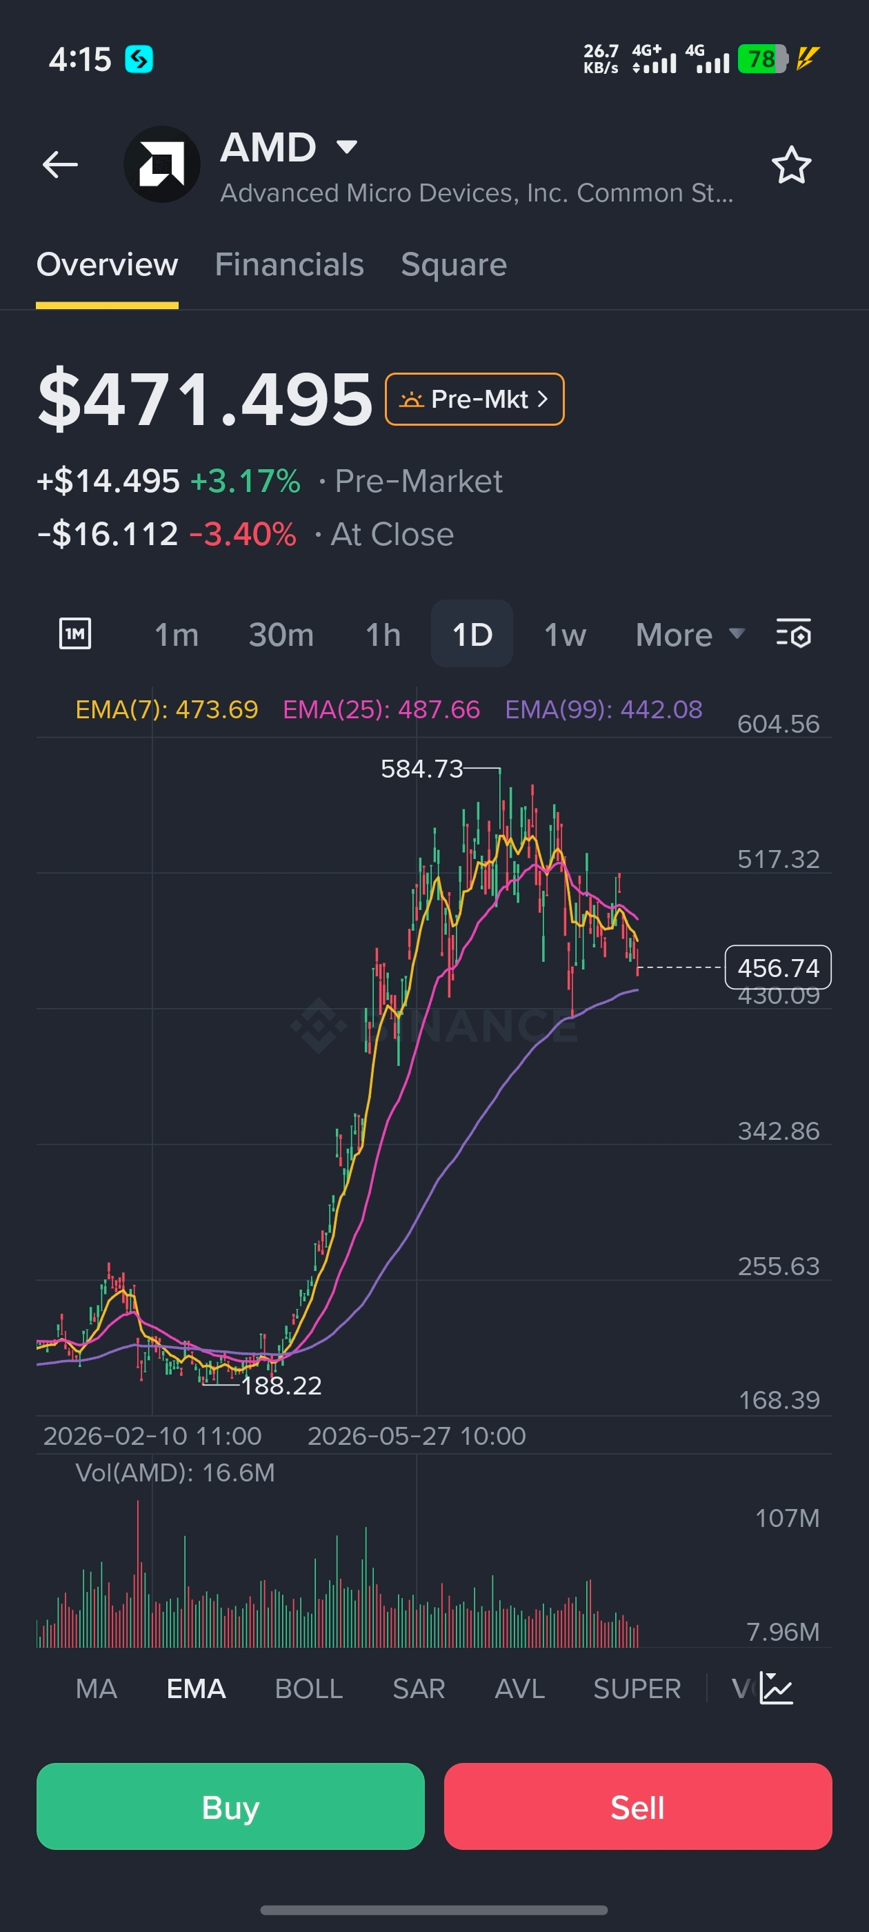Tap the Advanced Micro Devices company name

point(477,193)
